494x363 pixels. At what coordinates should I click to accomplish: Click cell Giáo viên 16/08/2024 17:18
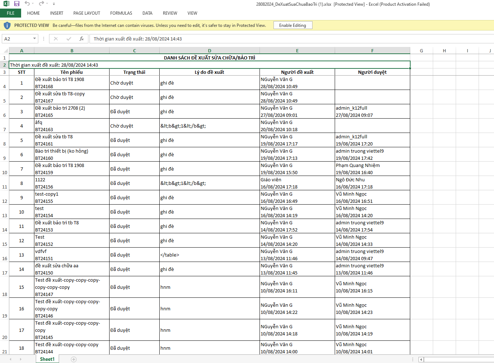coord(297,183)
